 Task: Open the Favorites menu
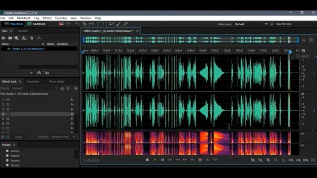click(61, 18)
